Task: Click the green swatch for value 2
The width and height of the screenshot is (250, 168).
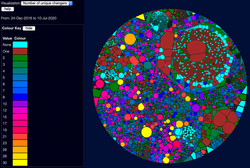Action: (x=20, y=58)
